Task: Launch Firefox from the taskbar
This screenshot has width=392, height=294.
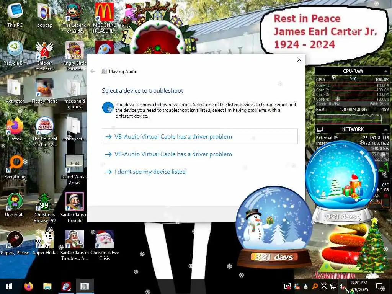Action: tap(29, 286)
